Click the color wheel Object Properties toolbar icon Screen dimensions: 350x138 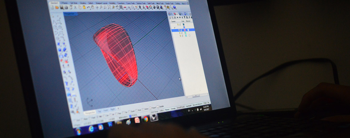click(150, 7)
